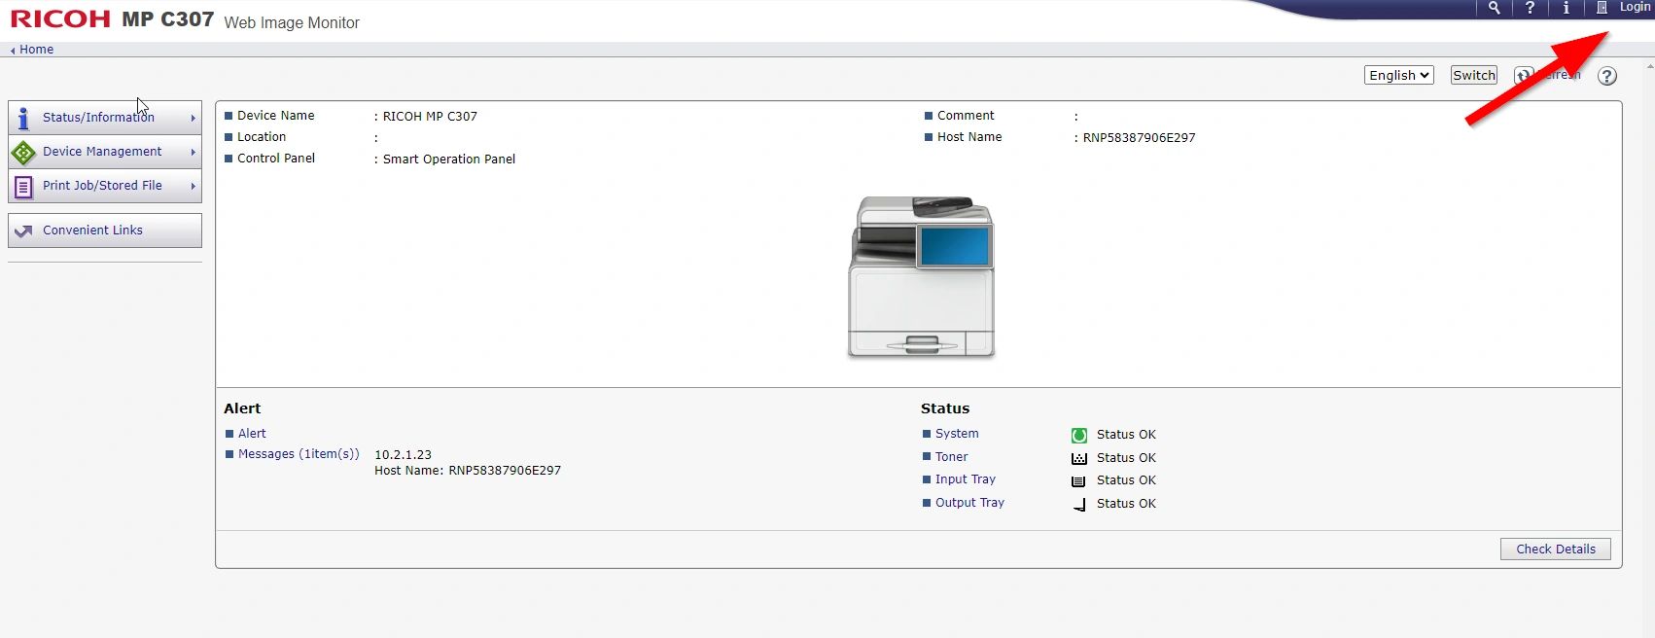Expand the Device Management menu
This screenshot has height=638, width=1655.
105,152
